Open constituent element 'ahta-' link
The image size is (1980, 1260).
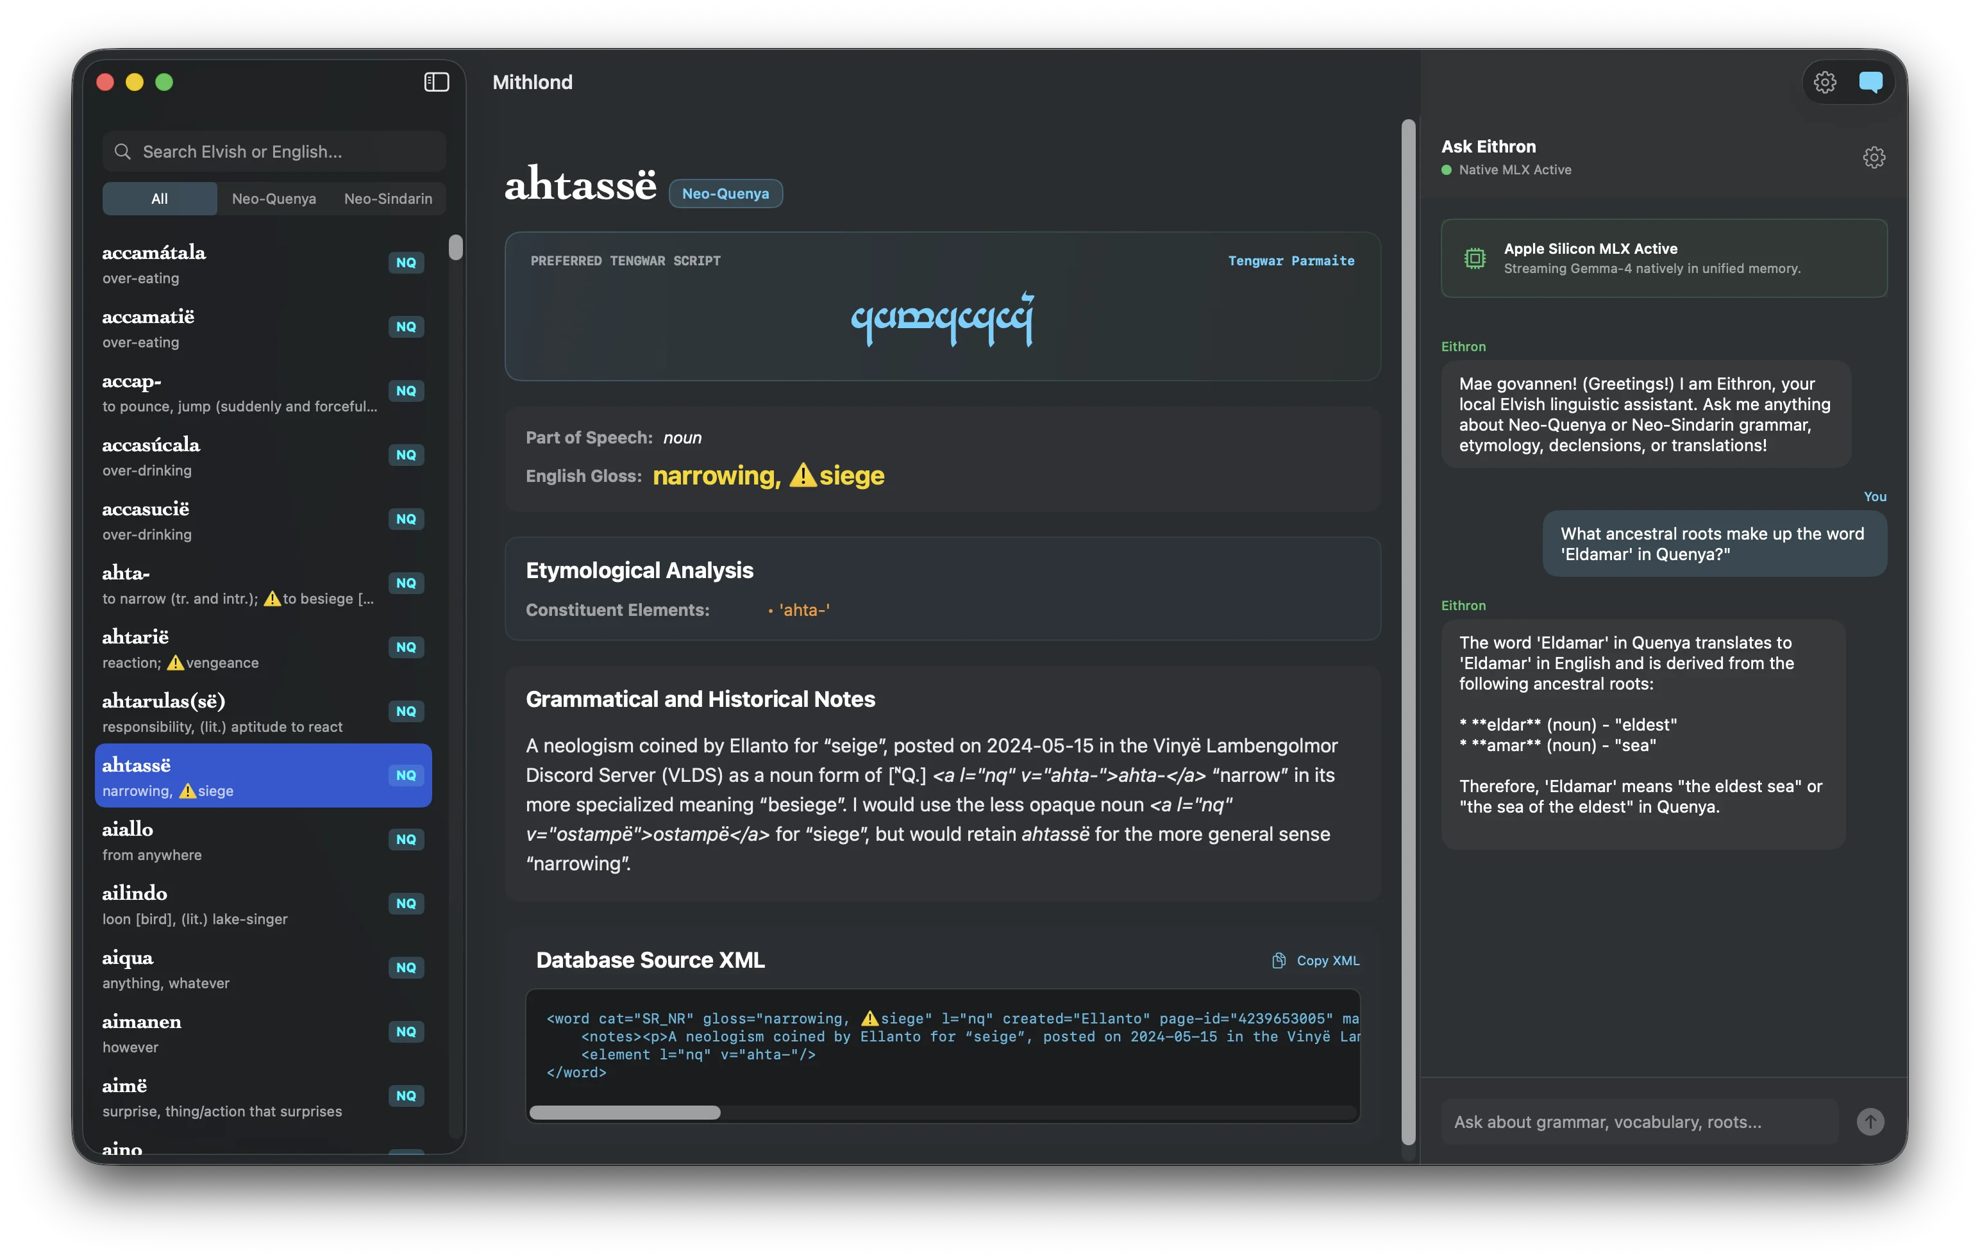tap(803, 610)
